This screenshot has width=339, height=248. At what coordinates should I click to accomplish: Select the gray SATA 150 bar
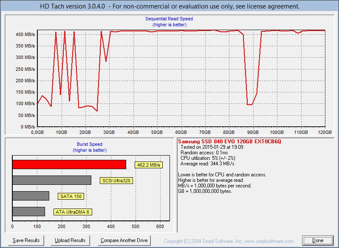[x=31, y=196]
